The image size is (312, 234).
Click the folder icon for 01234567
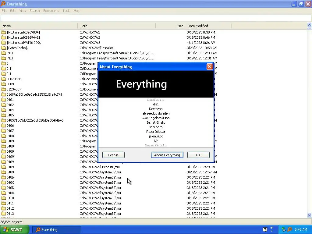click(x=4, y=89)
